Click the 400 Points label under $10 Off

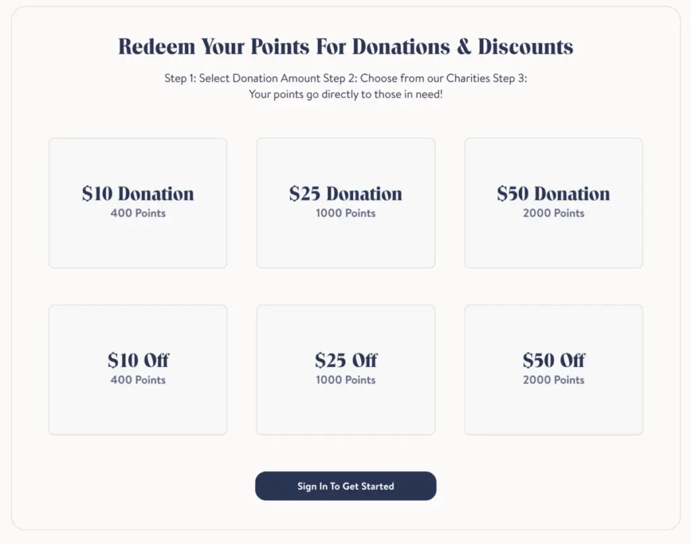coord(138,380)
